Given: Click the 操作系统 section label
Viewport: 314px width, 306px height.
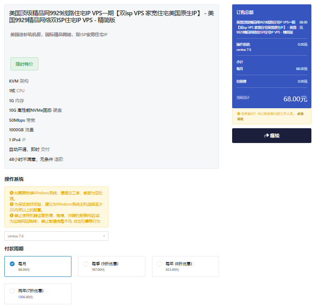Looking at the screenshot, I should 14,179.
